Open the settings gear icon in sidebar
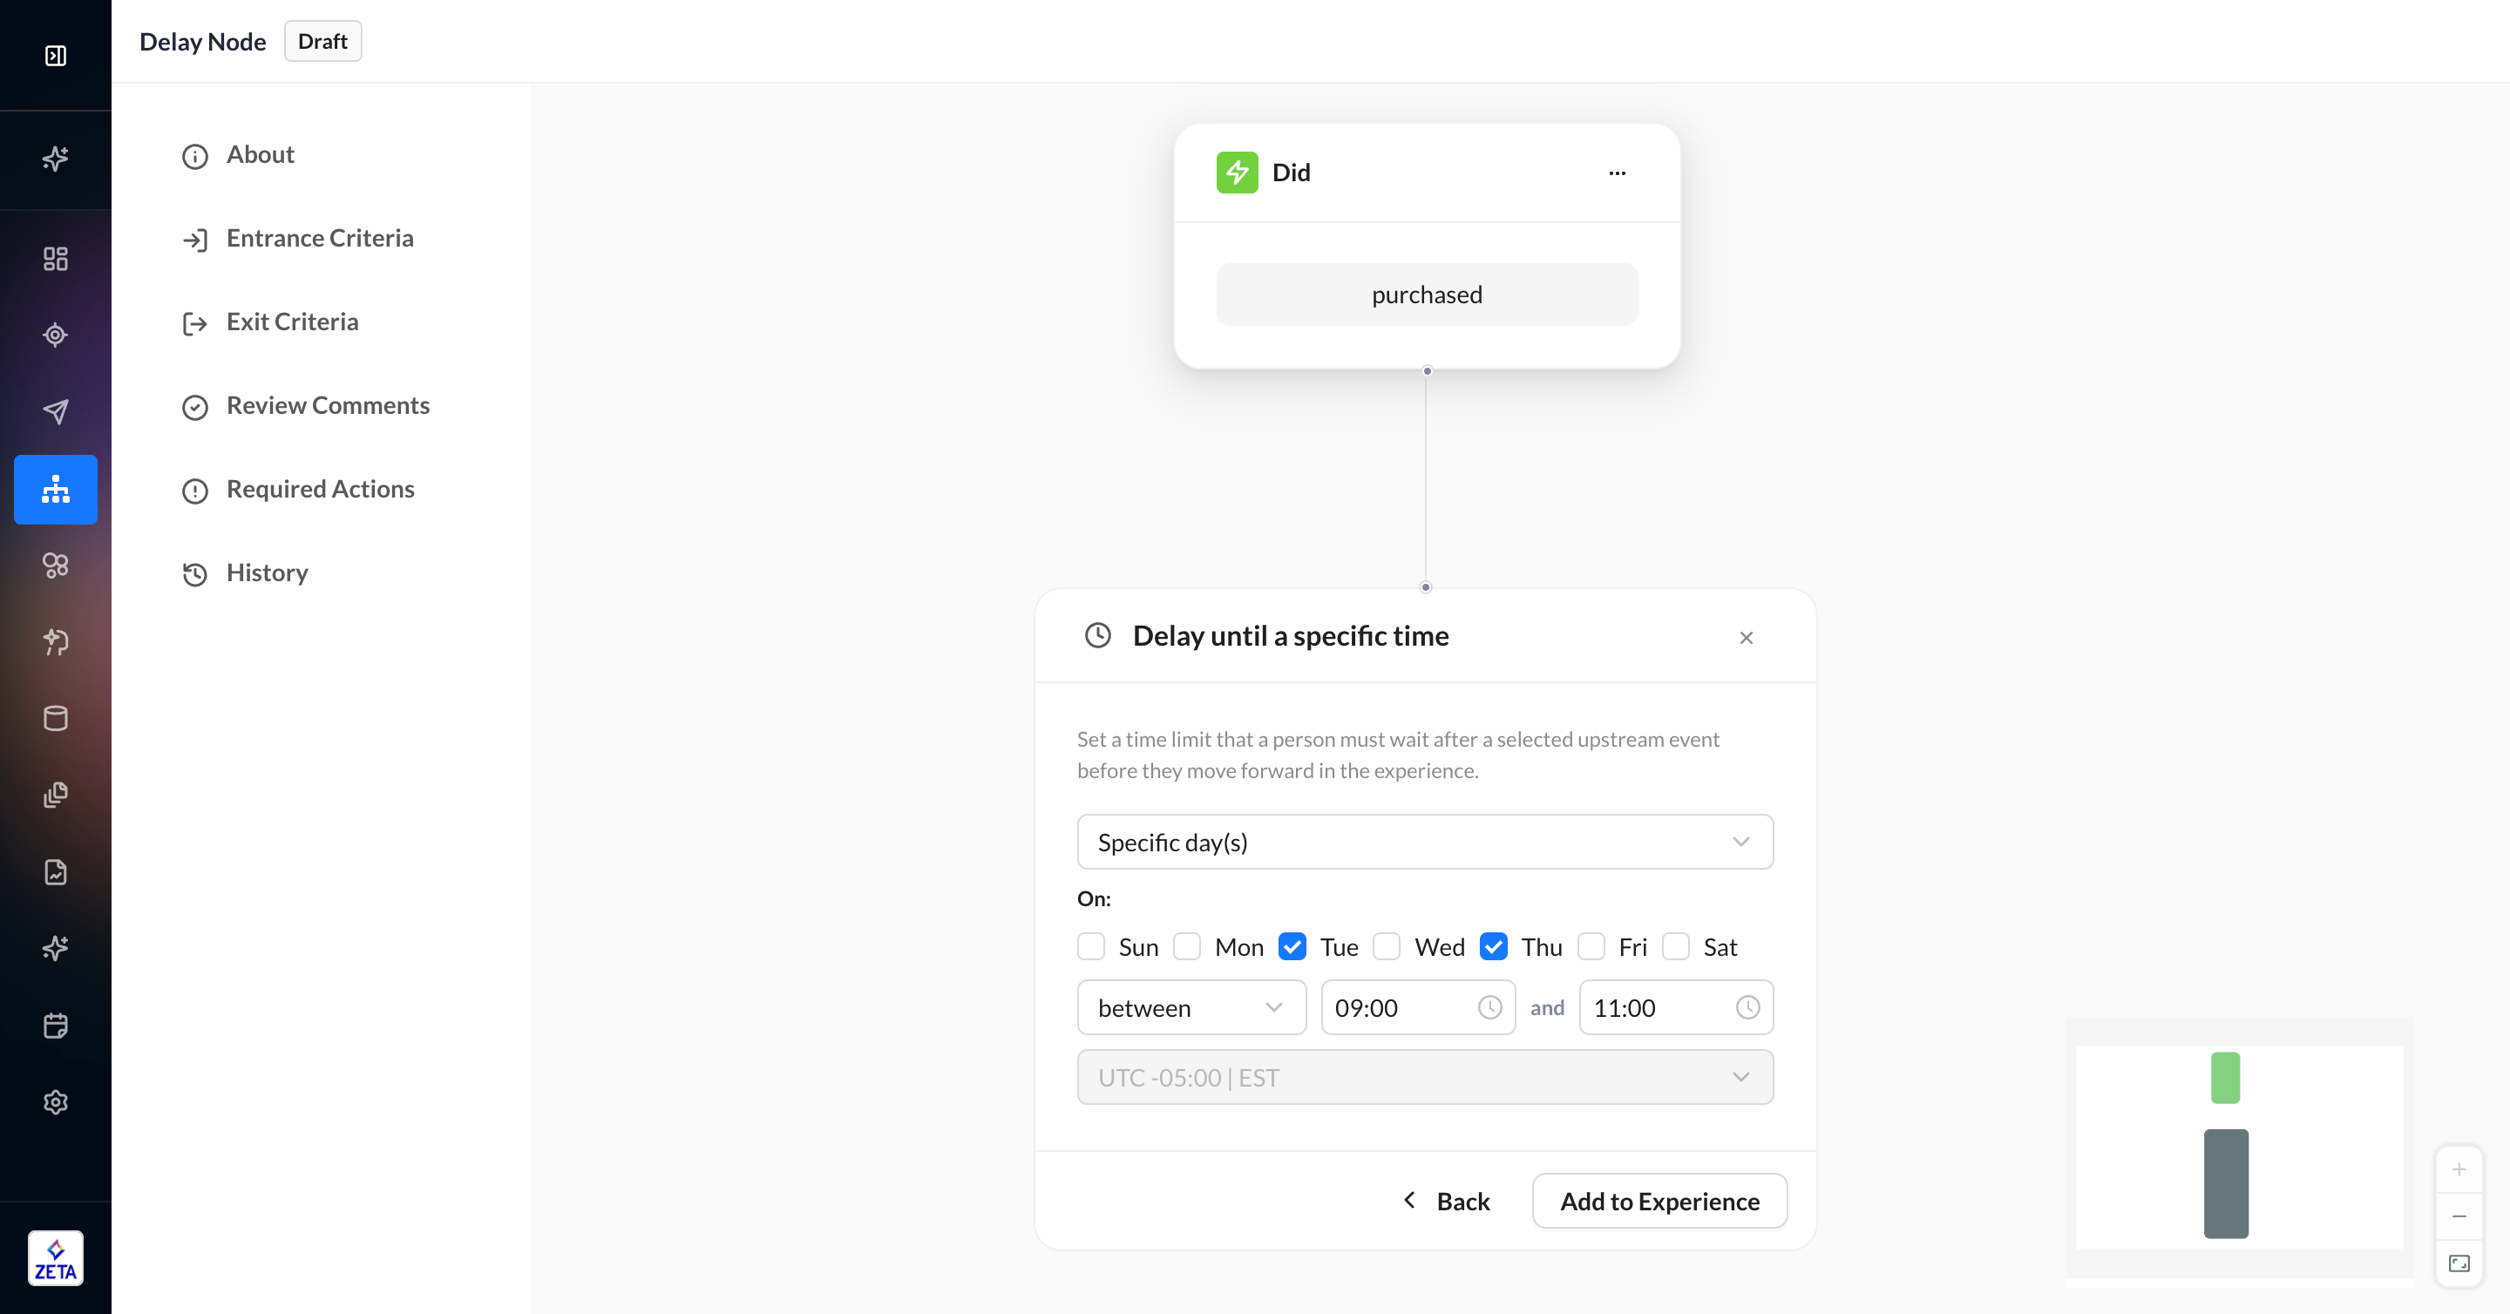 point(56,1101)
